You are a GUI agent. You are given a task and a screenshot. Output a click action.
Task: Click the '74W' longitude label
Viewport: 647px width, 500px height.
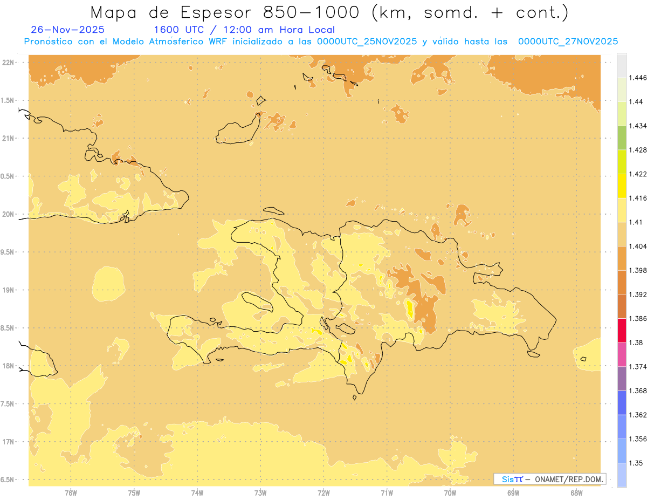click(197, 493)
